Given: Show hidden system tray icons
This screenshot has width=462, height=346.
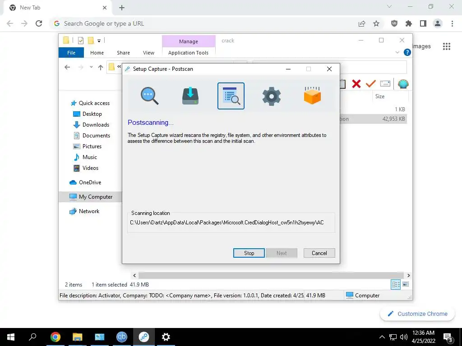Looking at the screenshot, I should click(382, 337).
